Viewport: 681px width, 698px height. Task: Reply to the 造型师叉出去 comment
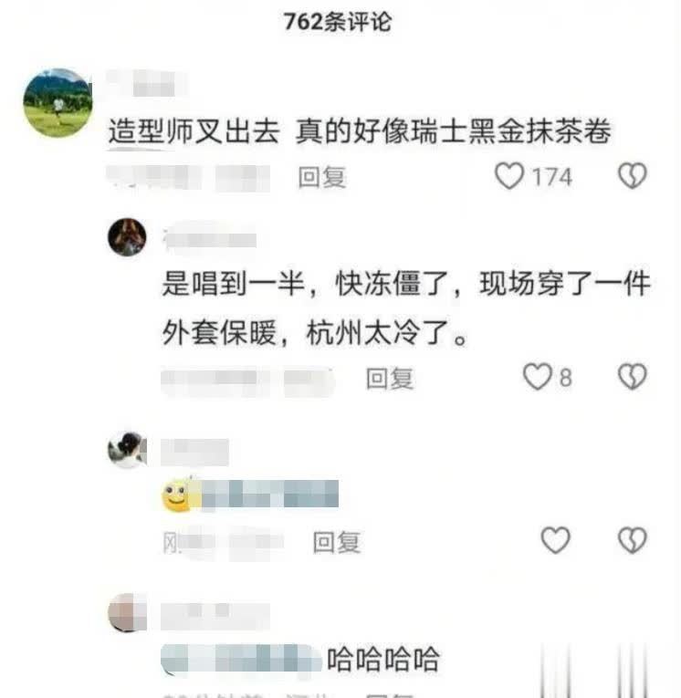(322, 177)
